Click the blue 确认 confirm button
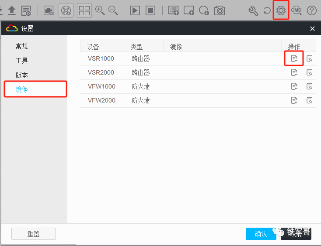Image resolution: width=321 pixels, height=246 pixels. pyautogui.click(x=261, y=234)
